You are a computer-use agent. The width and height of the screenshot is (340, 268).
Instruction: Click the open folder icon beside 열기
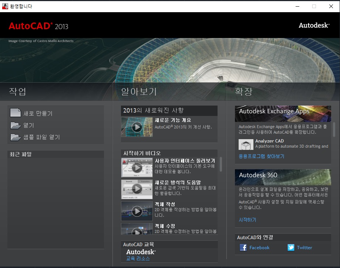16,125
